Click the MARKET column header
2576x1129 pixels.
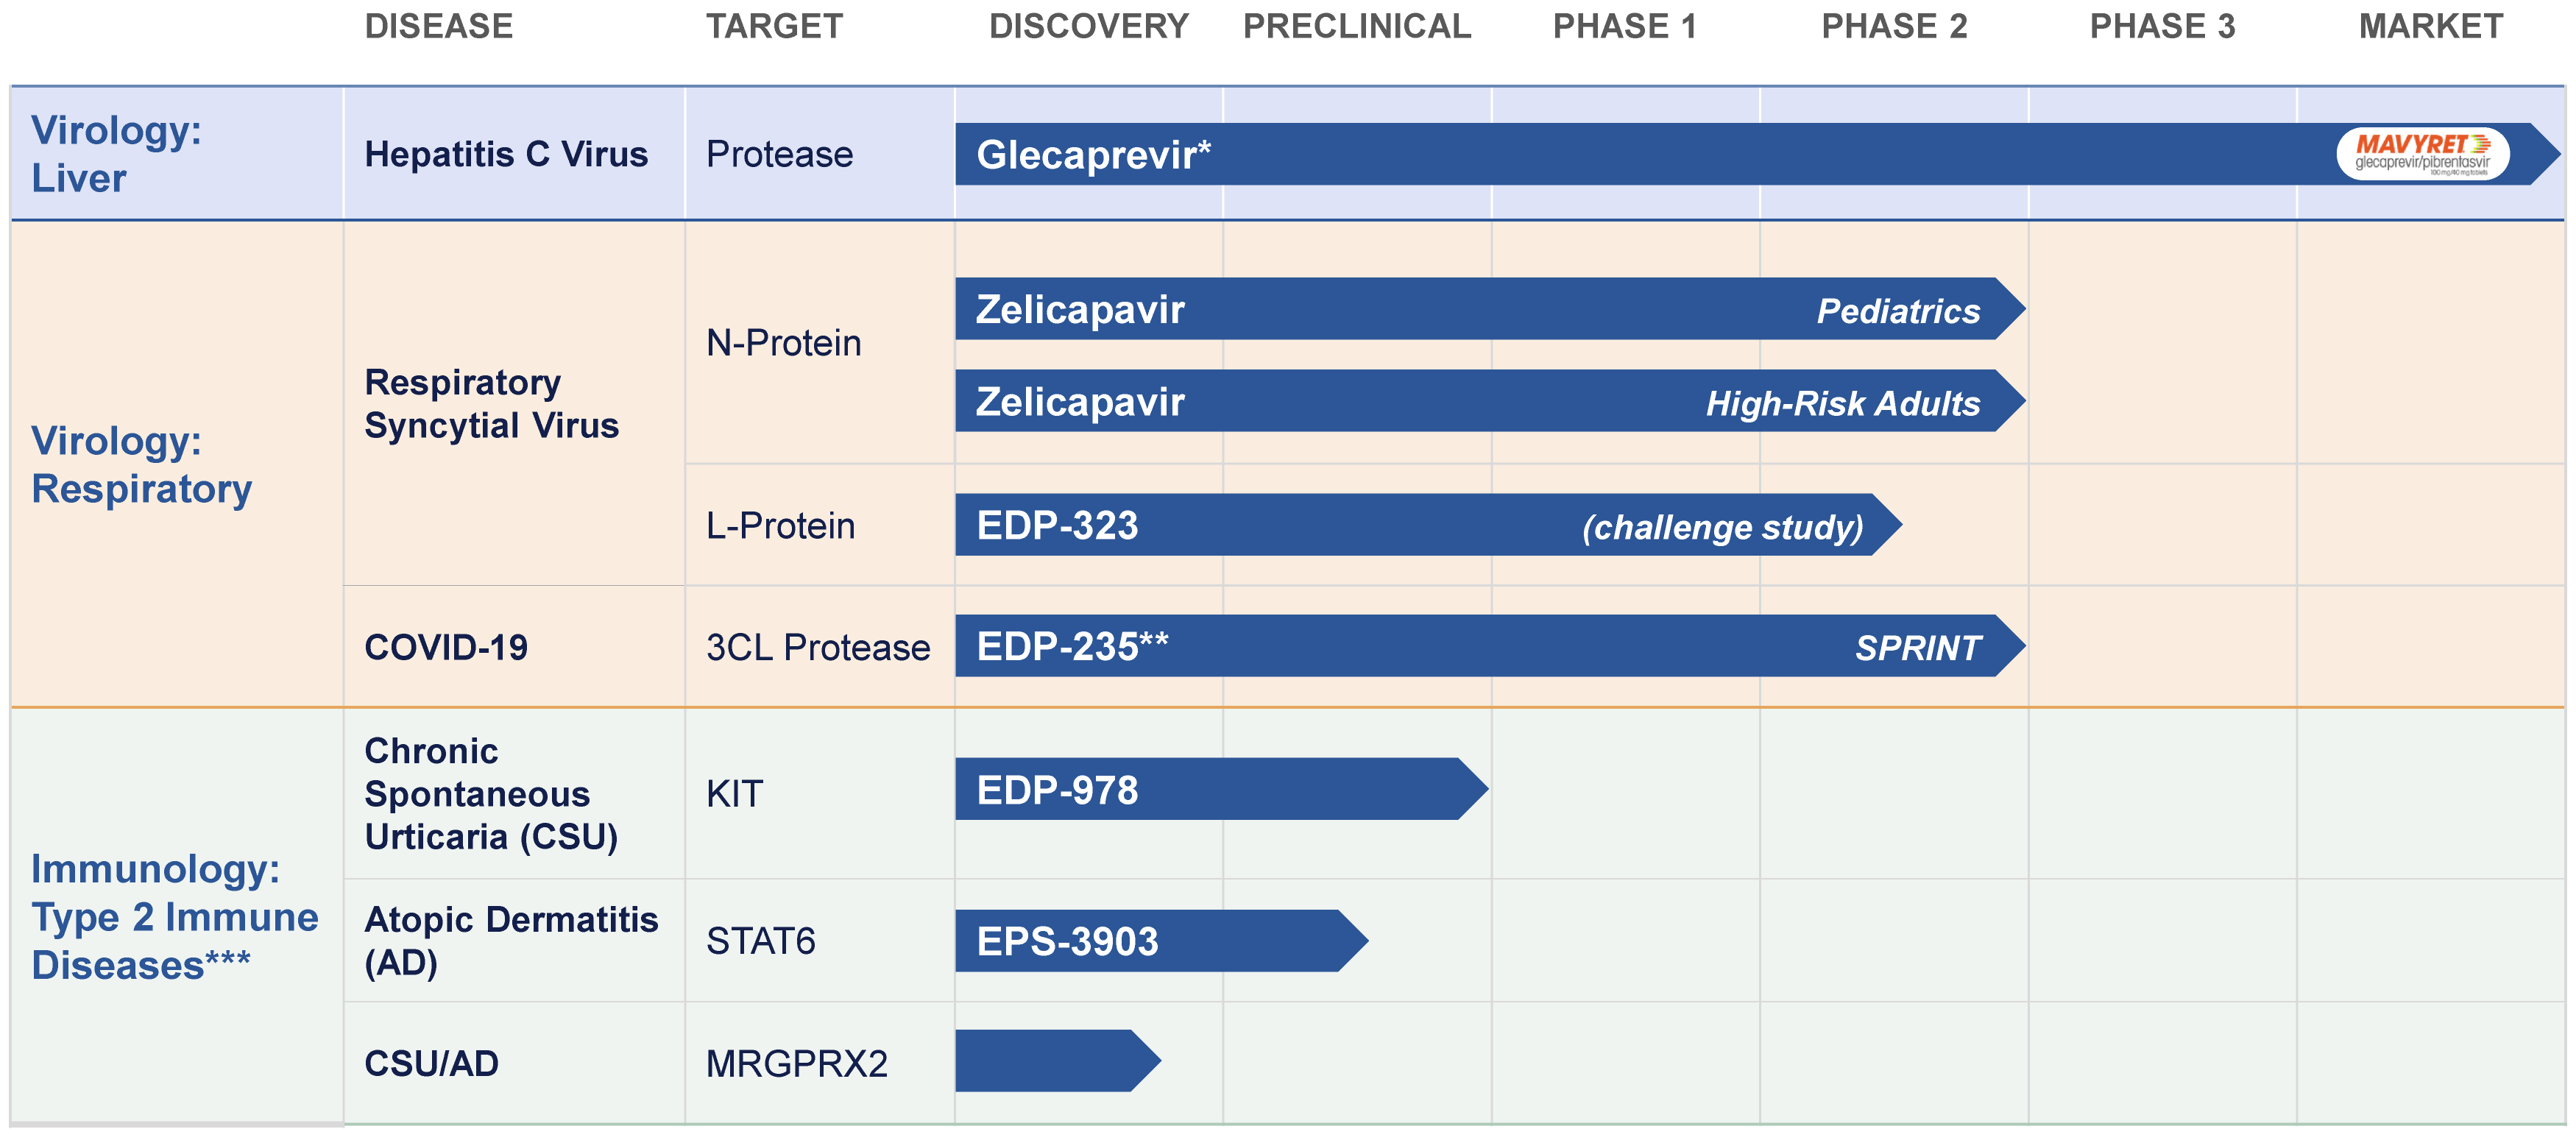tap(2431, 26)
